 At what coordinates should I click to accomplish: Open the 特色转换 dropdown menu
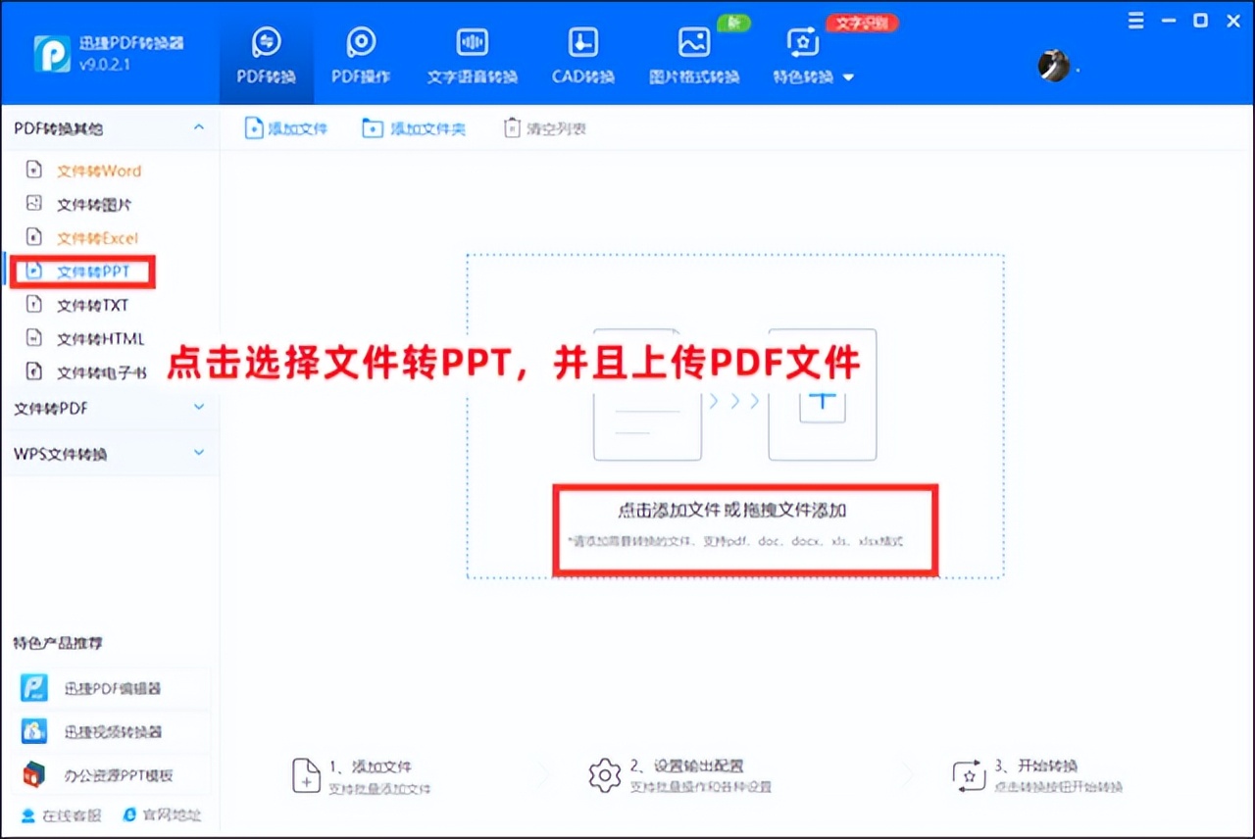coord(814,56)
